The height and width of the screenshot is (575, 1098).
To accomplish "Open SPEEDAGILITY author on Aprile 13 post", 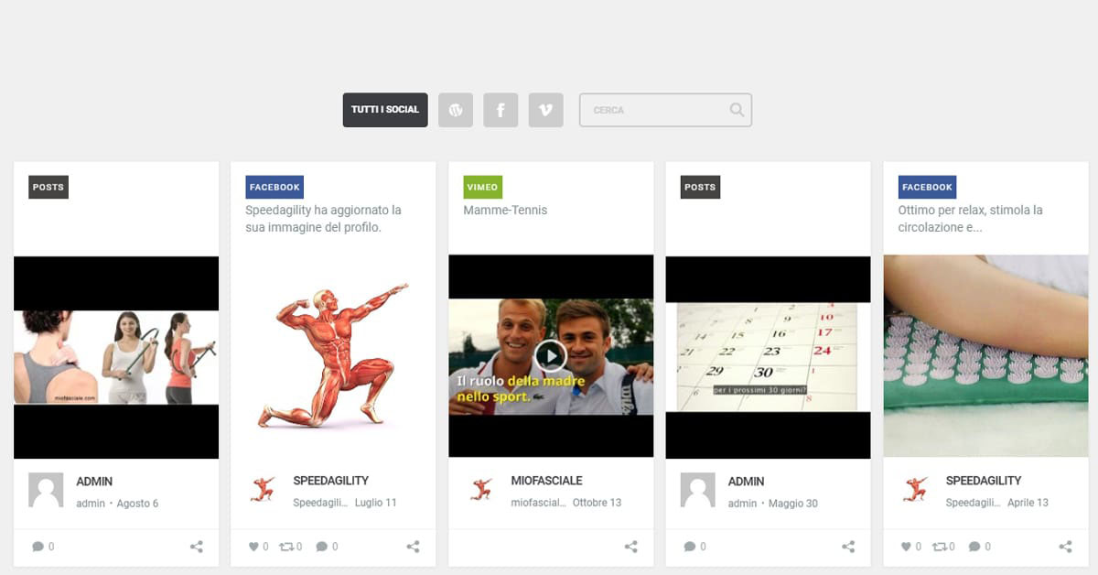I will pos(984,481).
